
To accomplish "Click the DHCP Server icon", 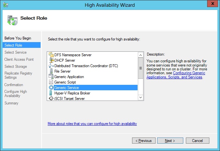I will tap(51, 60).
